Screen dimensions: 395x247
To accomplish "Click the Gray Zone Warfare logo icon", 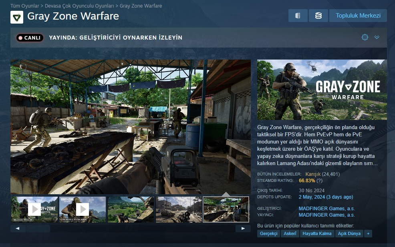I will (x=17, y=17).
